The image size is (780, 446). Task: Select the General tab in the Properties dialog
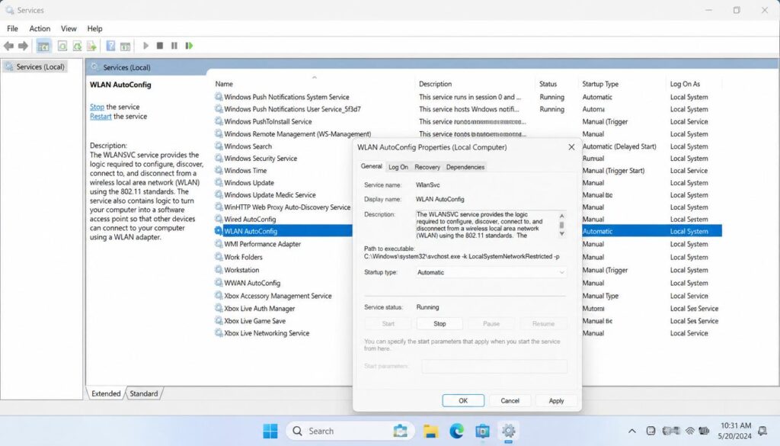pyautogui.click(x=372, y=166)
